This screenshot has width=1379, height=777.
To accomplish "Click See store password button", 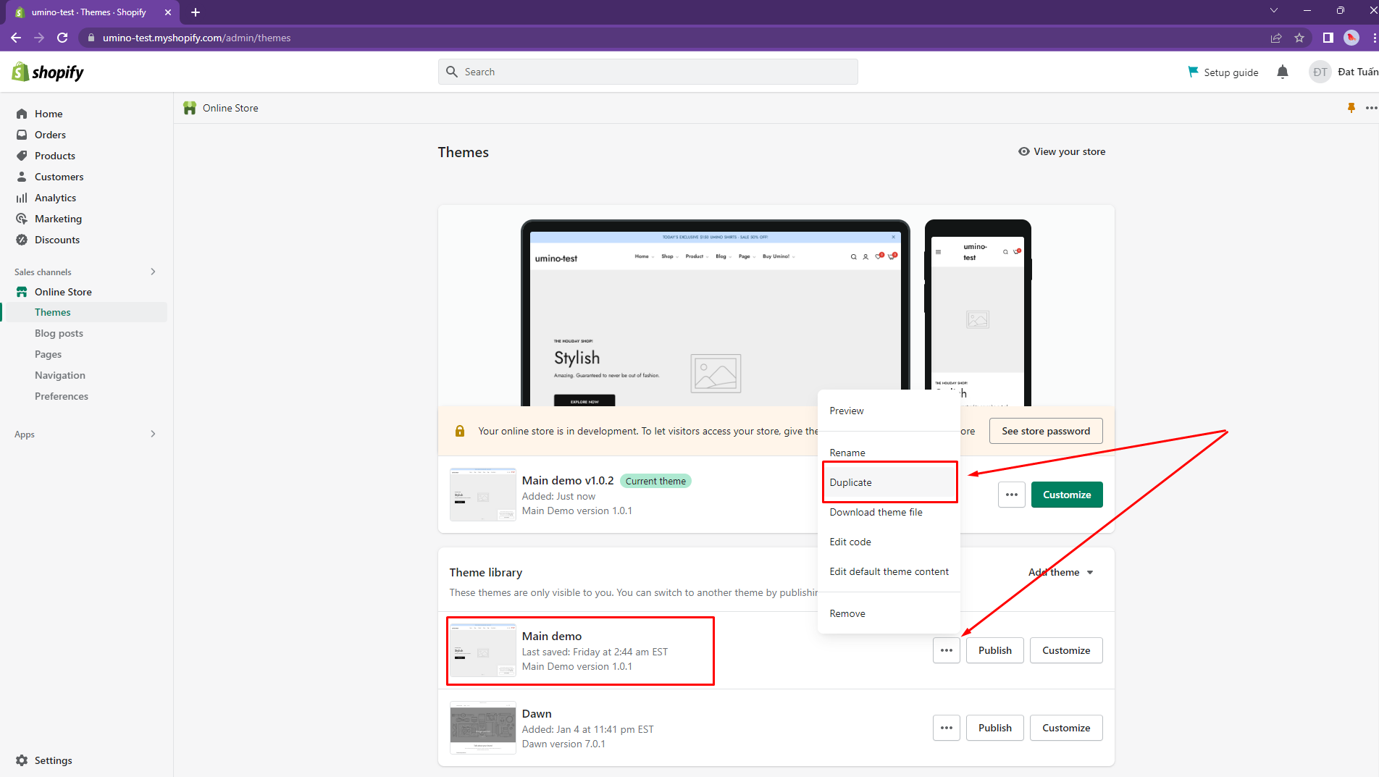I will 1046,431.
